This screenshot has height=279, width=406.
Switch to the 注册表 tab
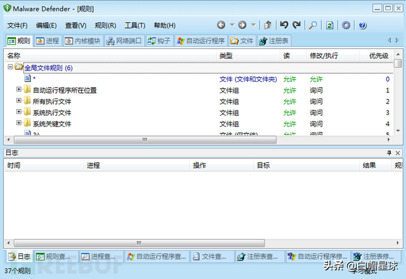(274, 41)
